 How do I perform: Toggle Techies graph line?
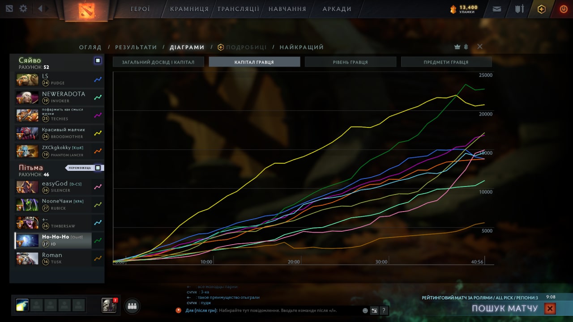click(x=98, y=115)
